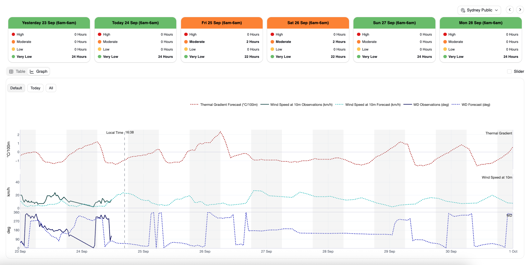Click the "Wind Speed at 10m" chart title

point(497,177)
